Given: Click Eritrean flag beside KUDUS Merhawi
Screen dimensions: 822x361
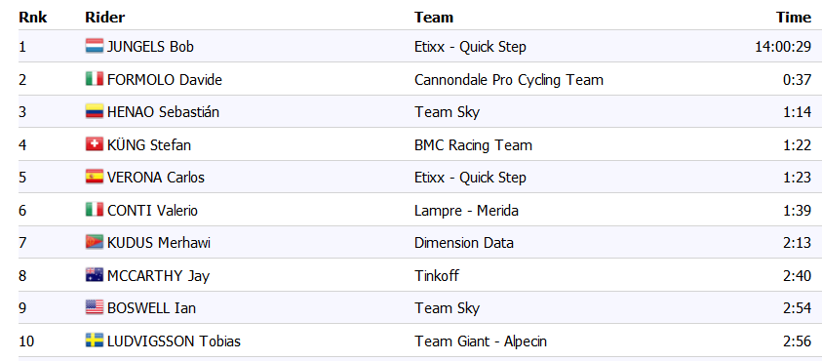Looking at the screenshot, I should click(x=95, y=242).
